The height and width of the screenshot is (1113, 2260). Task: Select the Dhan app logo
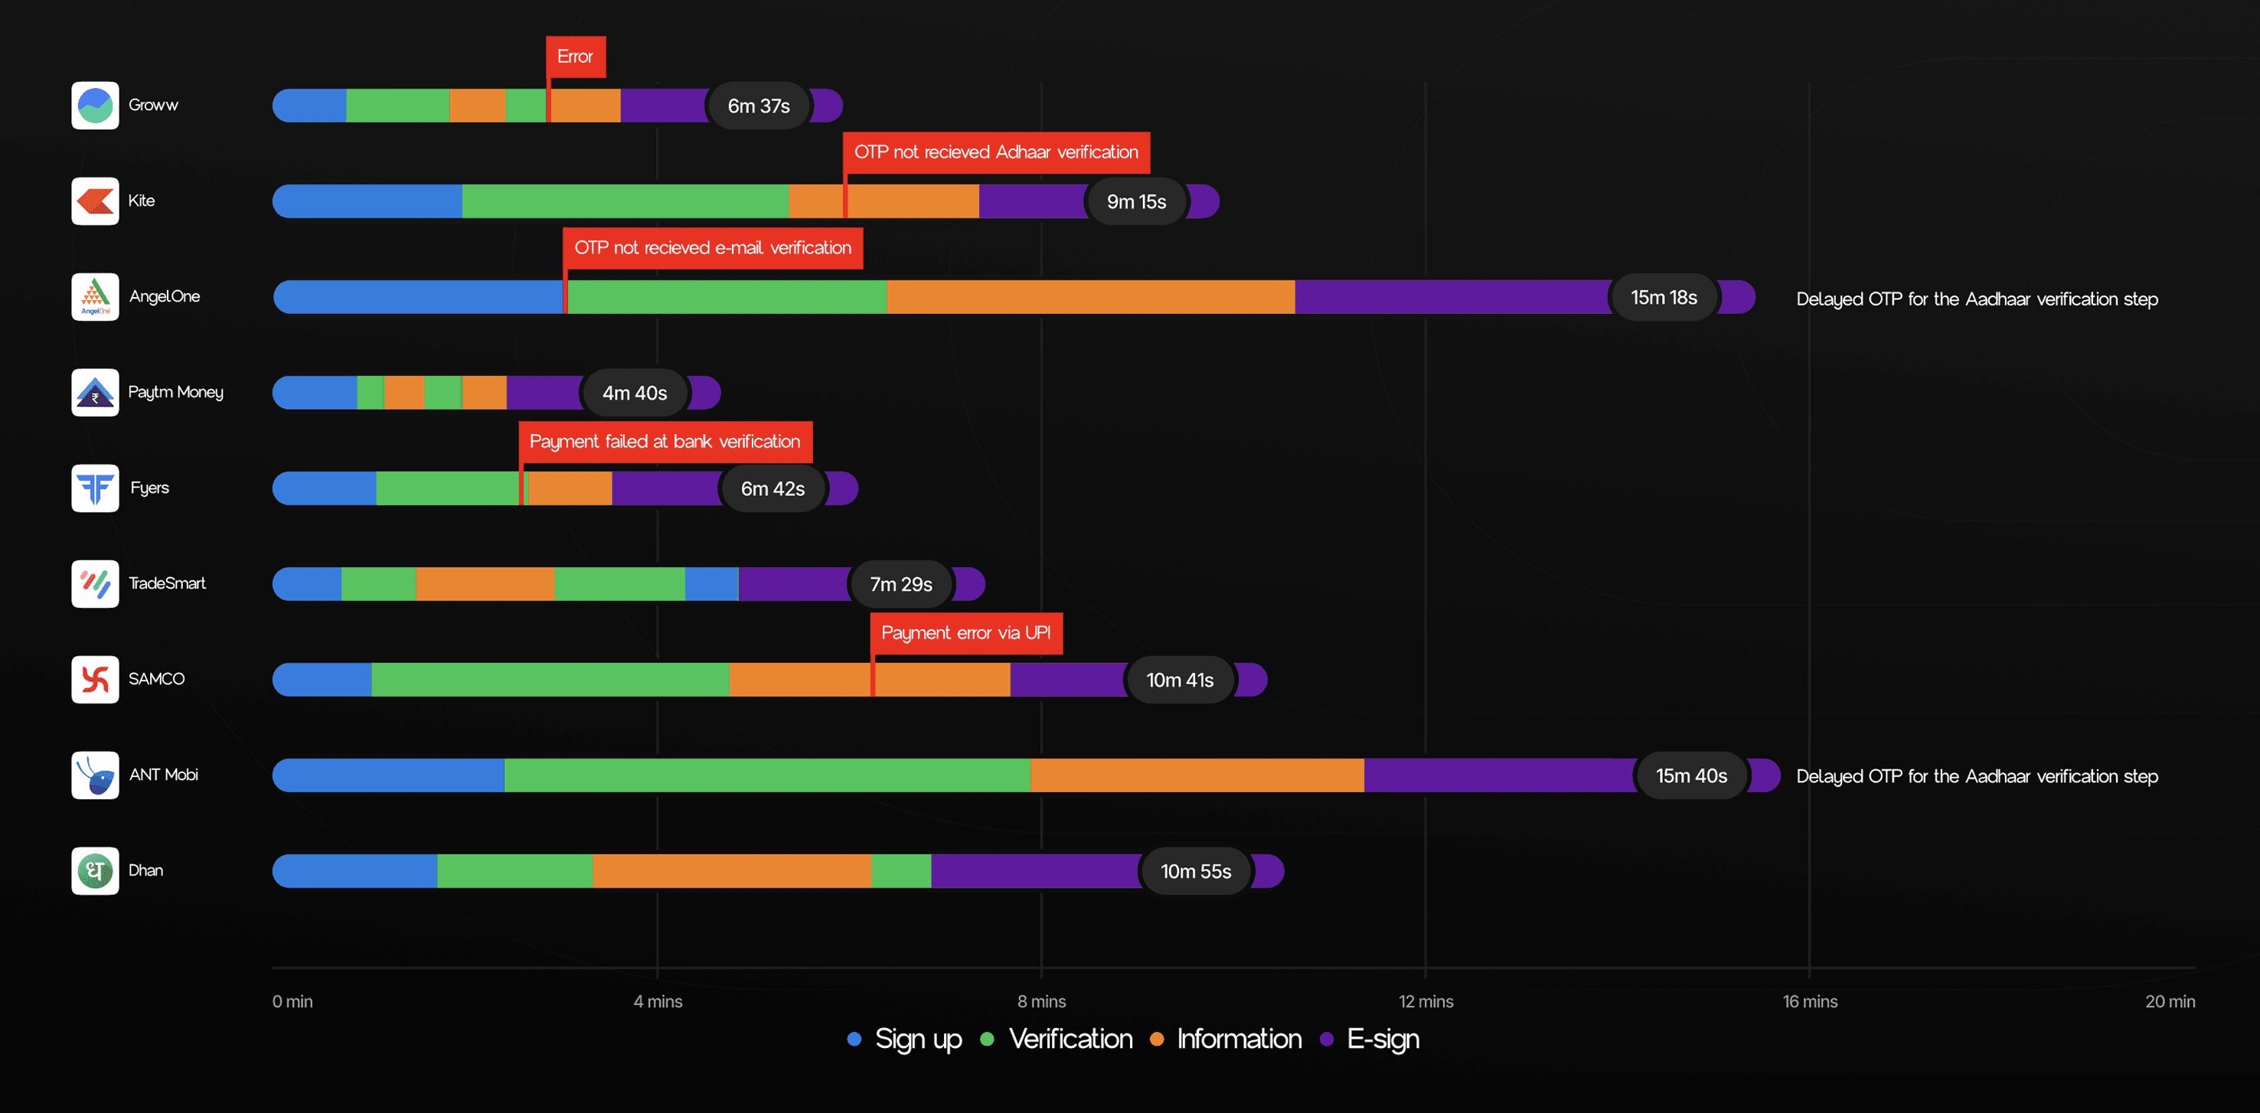[95, 870]
